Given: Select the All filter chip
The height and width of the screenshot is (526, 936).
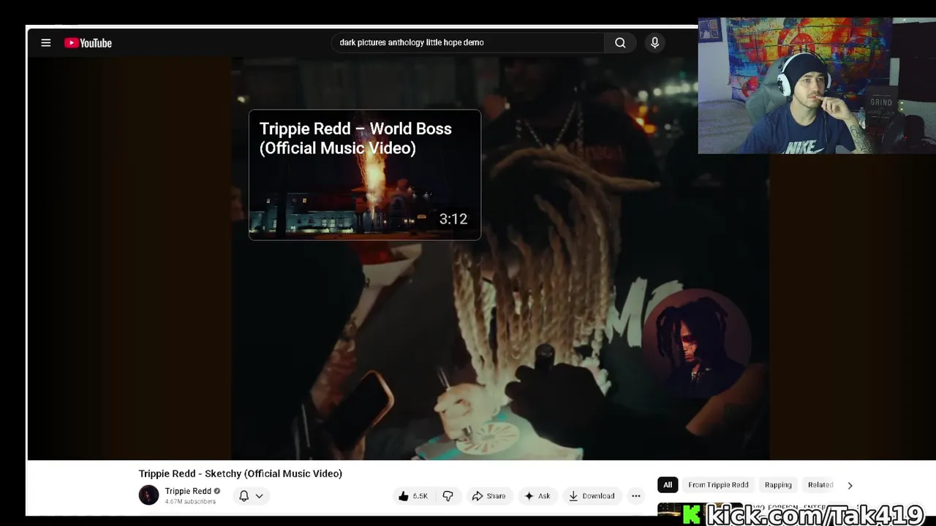Looking at the screenshot, I should [668, 485].
